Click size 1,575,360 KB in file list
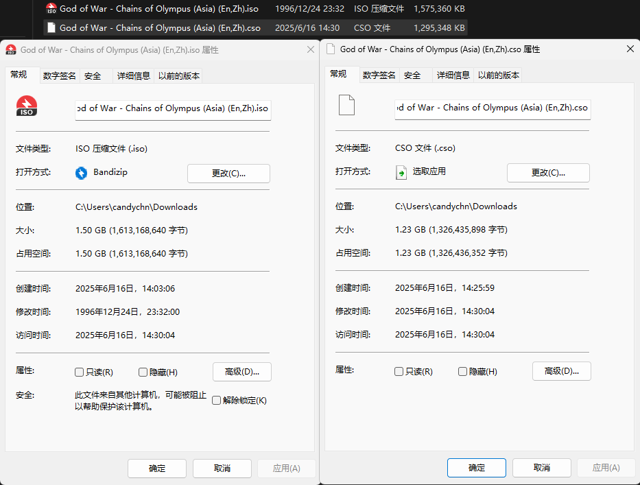640x485 pixels. (439, 8)
